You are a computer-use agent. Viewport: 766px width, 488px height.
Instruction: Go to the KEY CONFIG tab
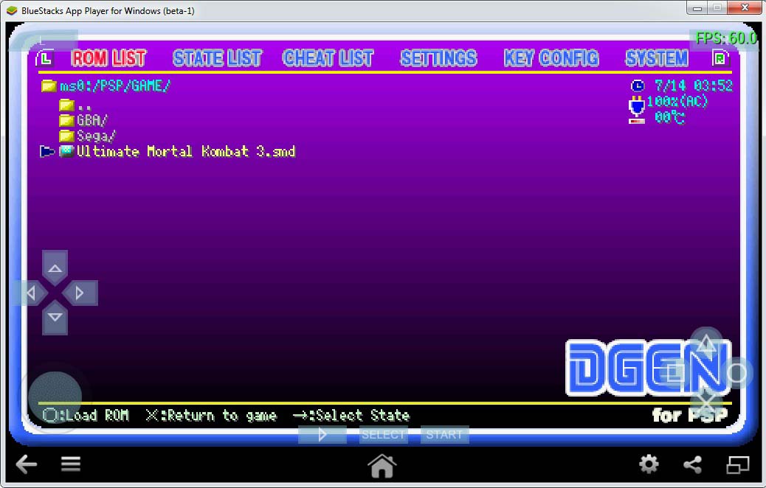[552, 58]
